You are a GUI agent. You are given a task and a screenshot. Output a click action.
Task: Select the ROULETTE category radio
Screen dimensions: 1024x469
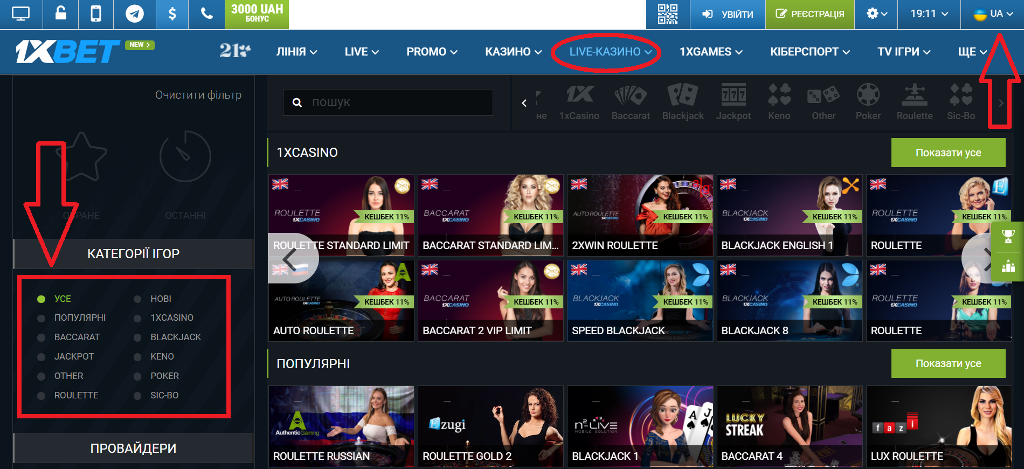[x=41, y=396]
